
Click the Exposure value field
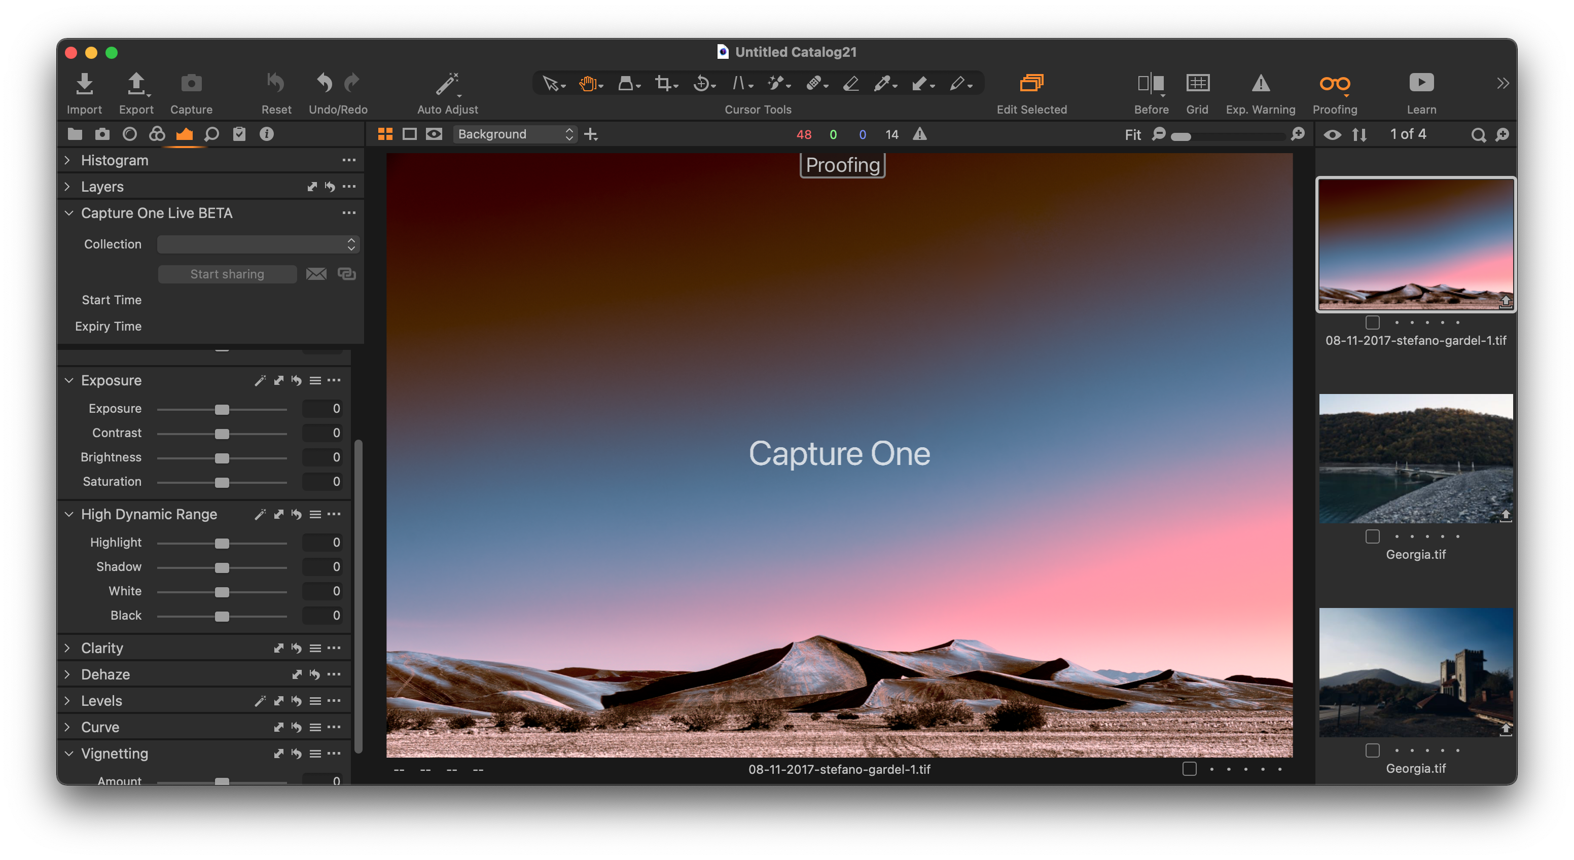click(323, 409)
